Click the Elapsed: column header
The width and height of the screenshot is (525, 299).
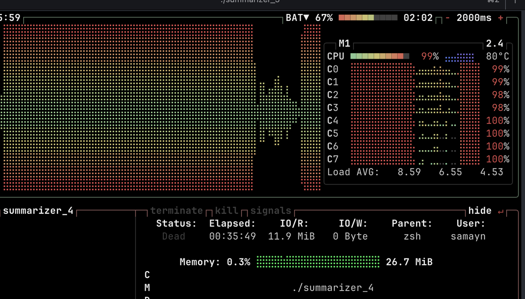coord(233,223)
